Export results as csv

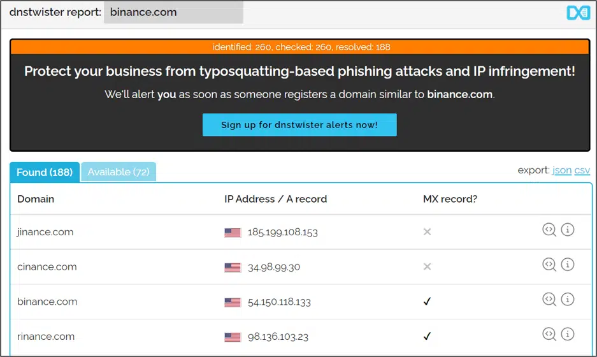[582, 170]
